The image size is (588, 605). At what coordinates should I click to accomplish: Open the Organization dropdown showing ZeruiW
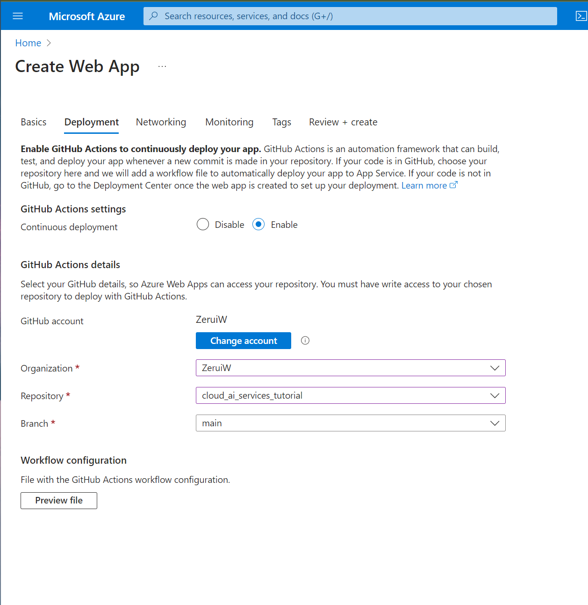351,368
